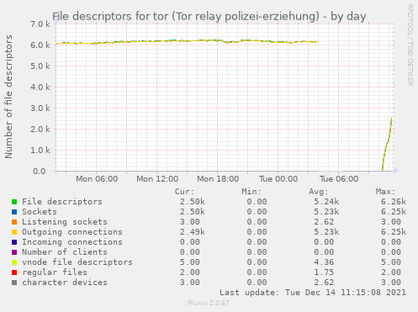Screen dimensions: 418x312
Task: Select the 'Listening sockets' legend label
Action: click(65, 222)
